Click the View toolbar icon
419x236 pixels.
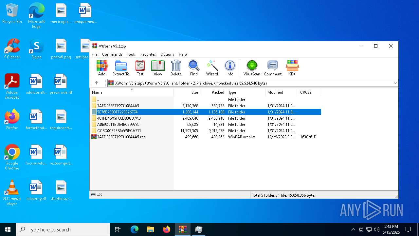click(x=158, y=68)
